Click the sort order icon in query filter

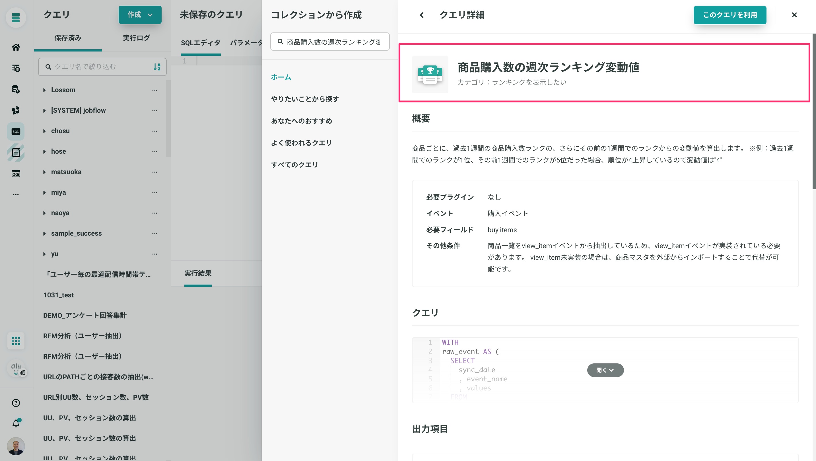[157, 67]
